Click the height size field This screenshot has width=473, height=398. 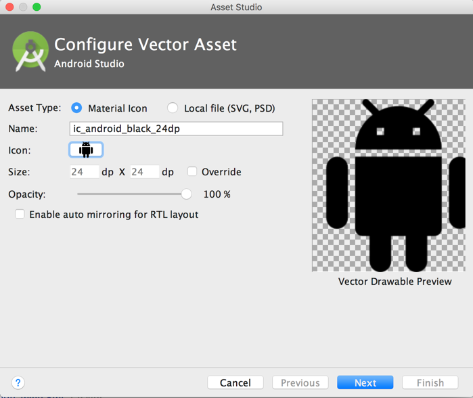[x=145, y=172]
